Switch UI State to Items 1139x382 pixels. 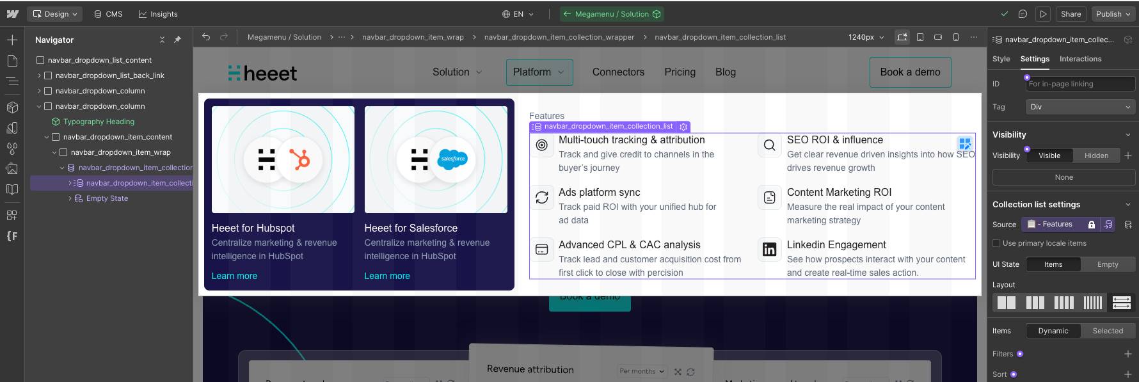(x=1053, y=264)
